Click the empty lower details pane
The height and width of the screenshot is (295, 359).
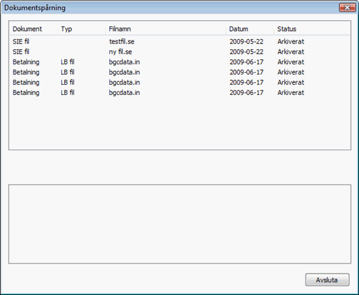(x=179, y=224)
